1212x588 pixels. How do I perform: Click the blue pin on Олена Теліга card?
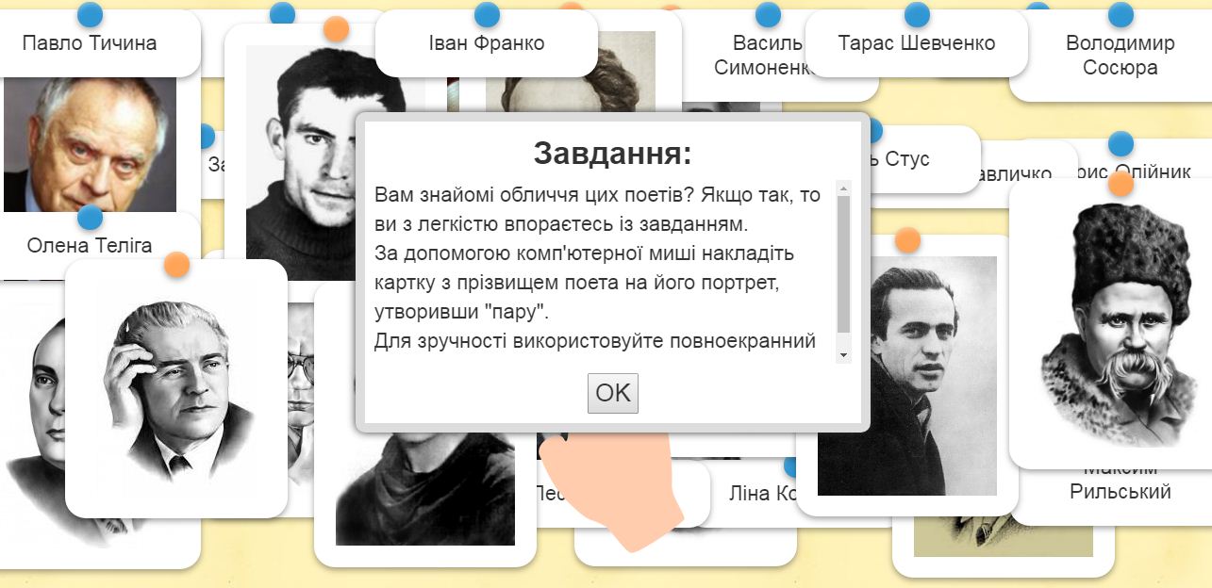90,218
